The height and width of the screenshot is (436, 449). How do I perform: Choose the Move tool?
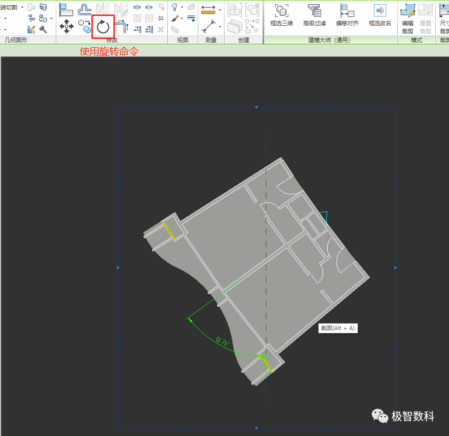[67, 26]
